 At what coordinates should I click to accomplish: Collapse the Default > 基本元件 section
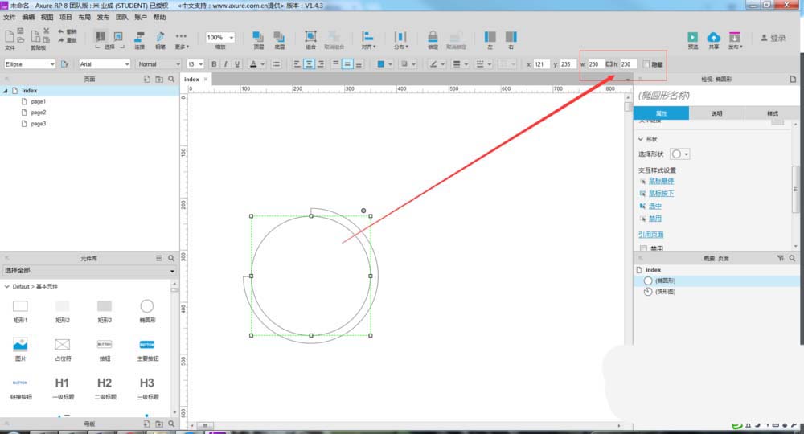6,286
